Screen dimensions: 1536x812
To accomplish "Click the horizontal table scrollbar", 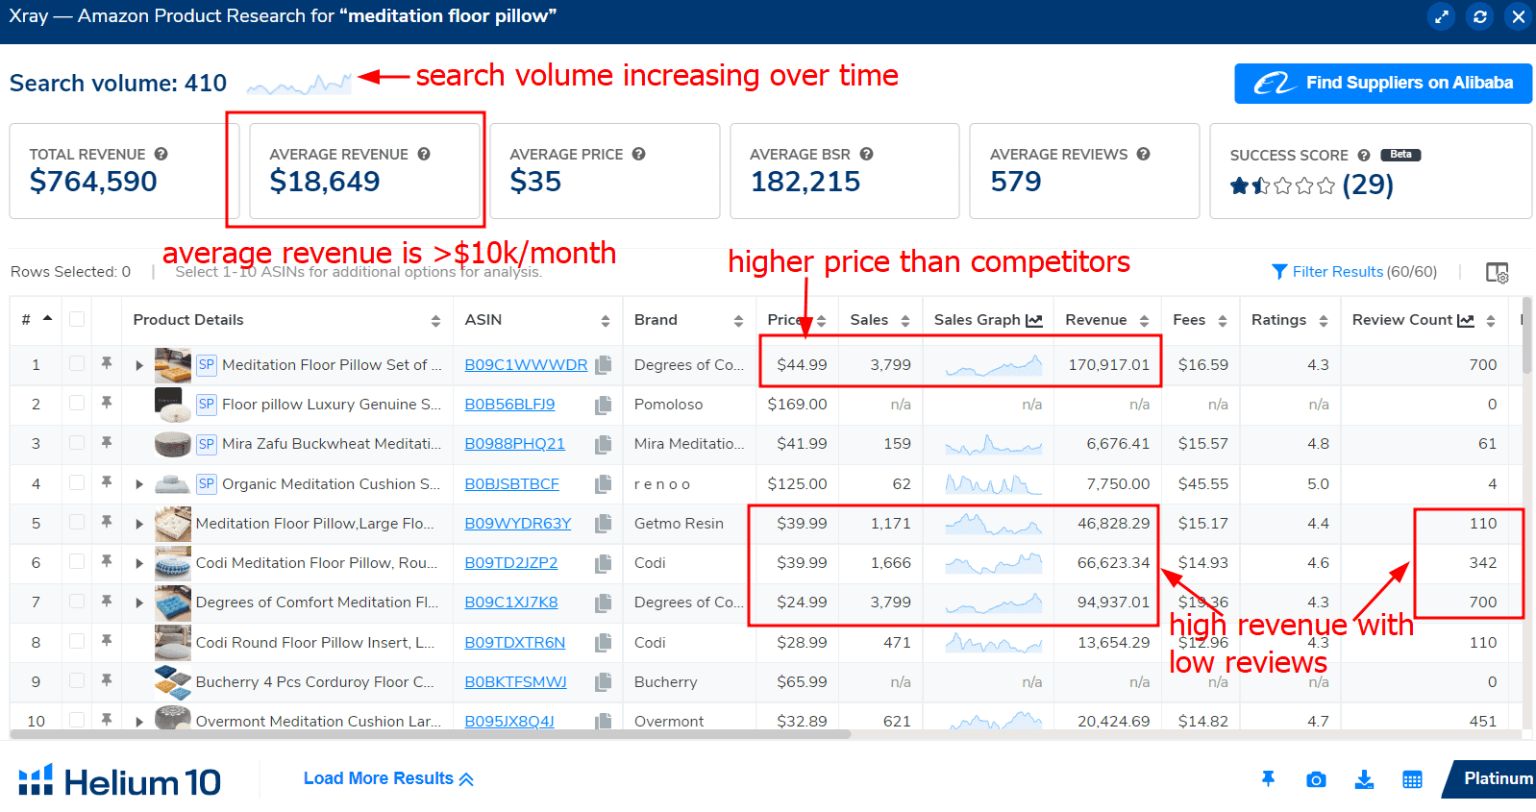I will coord(430,734).
